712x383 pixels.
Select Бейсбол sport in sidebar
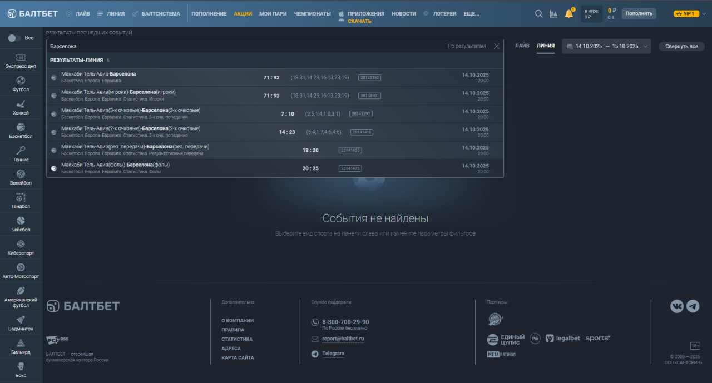[x=21, y=225]
